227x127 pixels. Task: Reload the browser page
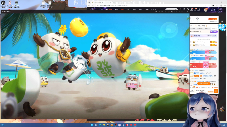point(93,5)
